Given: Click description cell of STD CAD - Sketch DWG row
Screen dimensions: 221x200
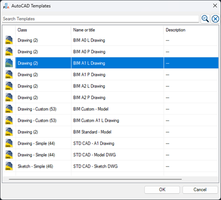Looking at the screenshot, I should pos(191,166).
